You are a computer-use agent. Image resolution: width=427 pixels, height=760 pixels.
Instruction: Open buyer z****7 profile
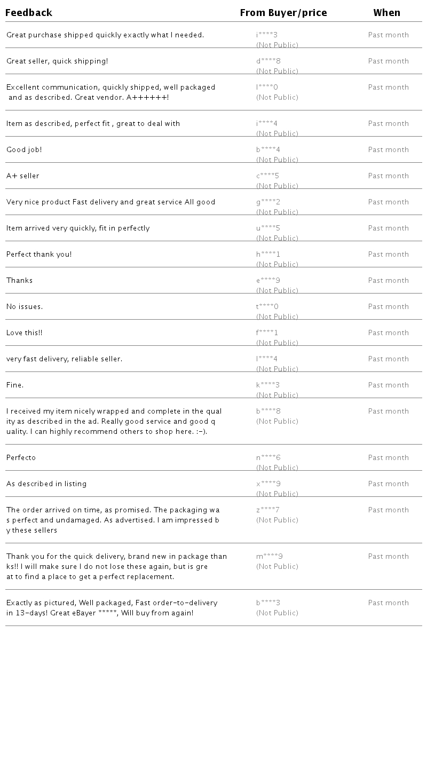(267, 510)
